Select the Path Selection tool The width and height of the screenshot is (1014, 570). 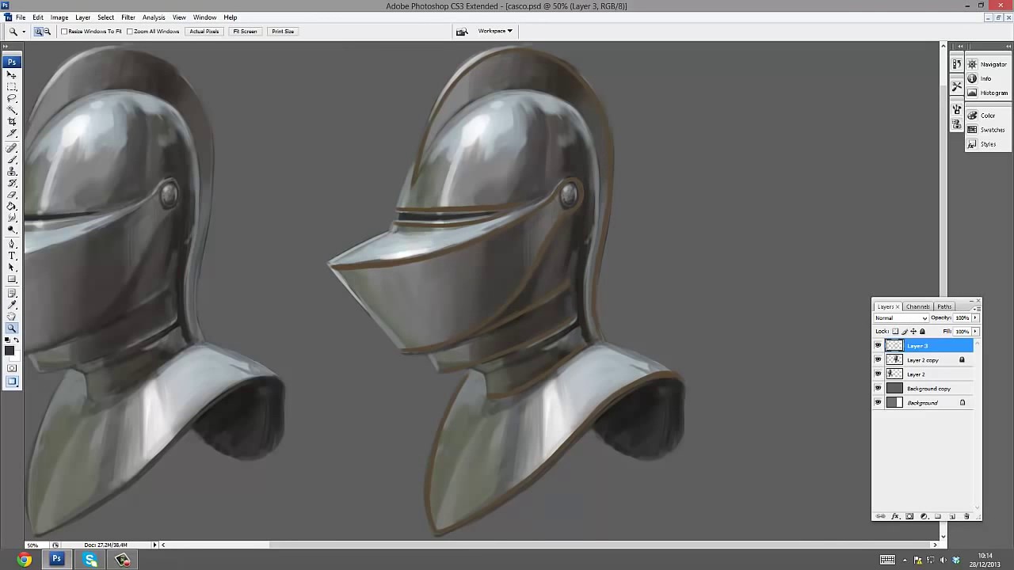(12, 268)
